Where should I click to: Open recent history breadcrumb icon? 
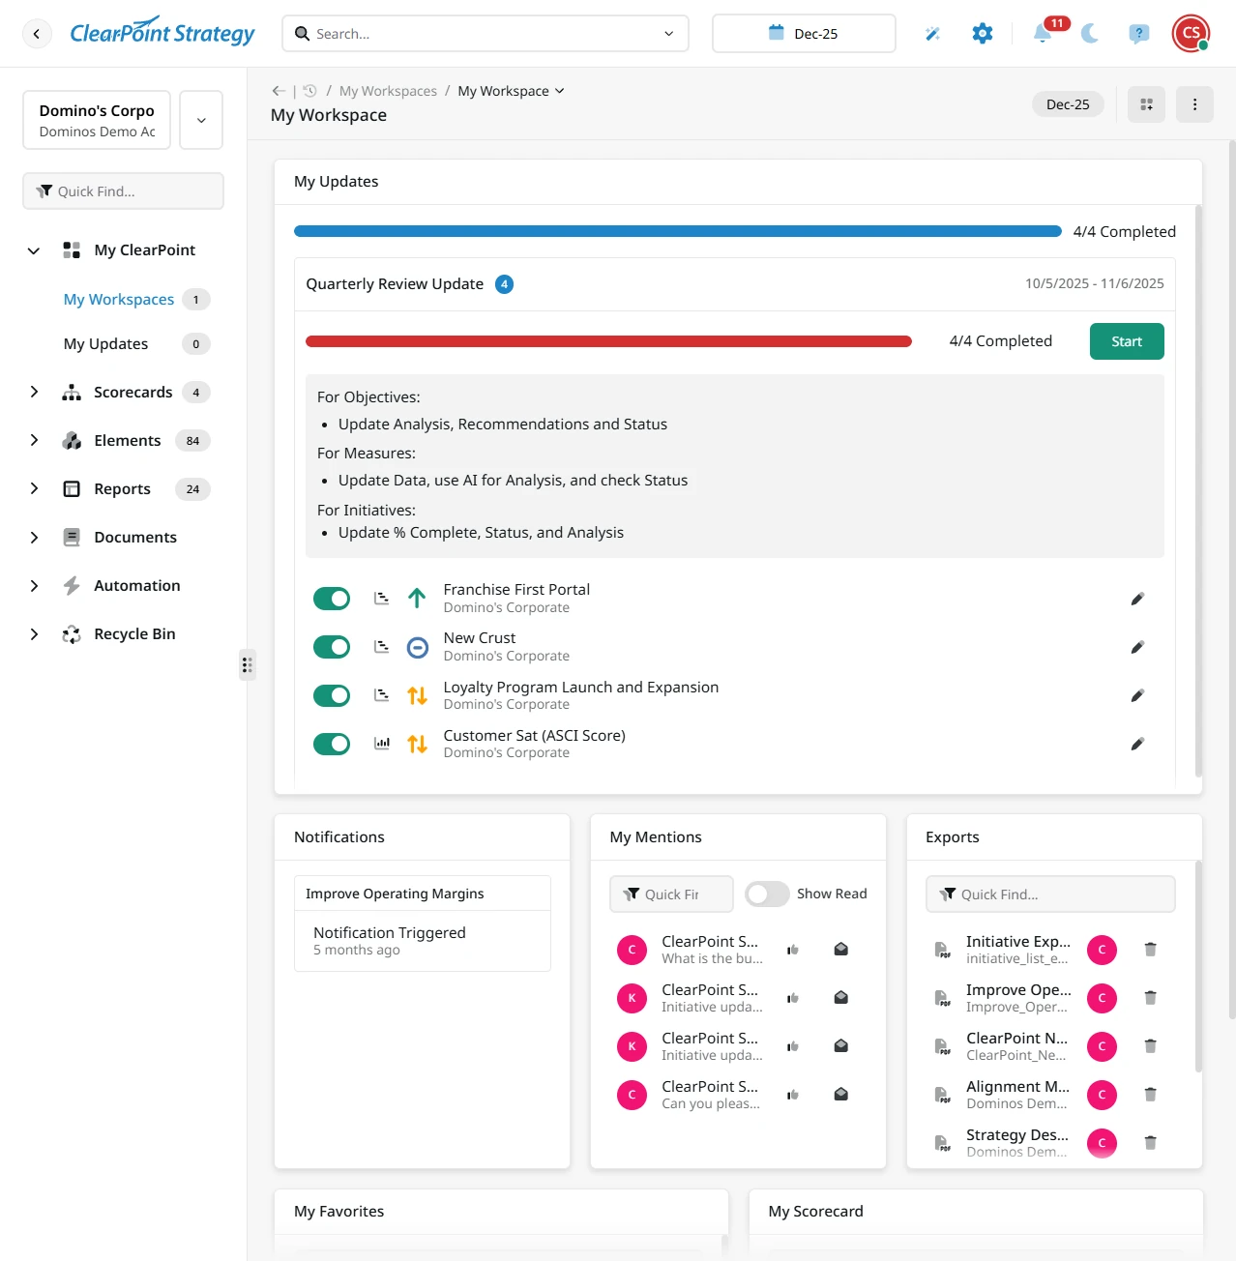tap(309, 91)
